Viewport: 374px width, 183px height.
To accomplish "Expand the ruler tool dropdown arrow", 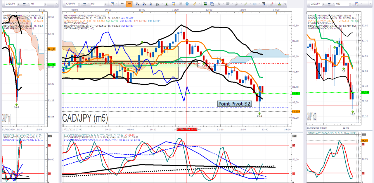I will (200, 4).
